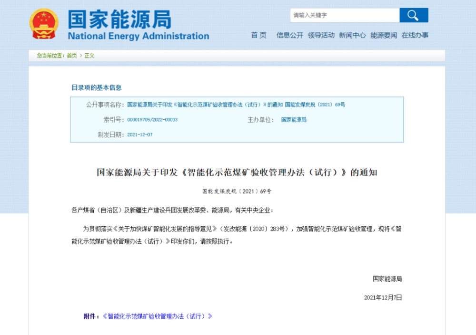
Task: Click the 公开事项名称 document title value
Action: tap(236, 105)
